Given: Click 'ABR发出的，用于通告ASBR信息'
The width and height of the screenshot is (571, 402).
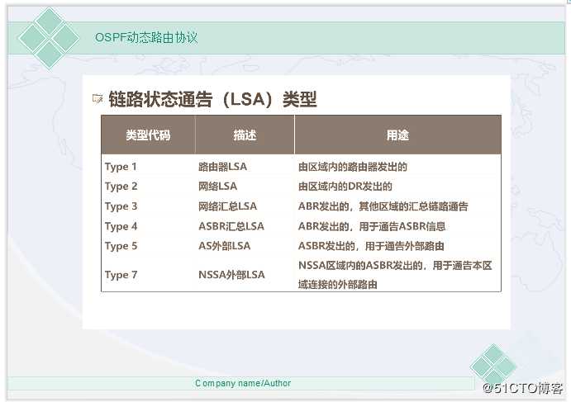Looking at the screenshot, I should pos(372,226).
